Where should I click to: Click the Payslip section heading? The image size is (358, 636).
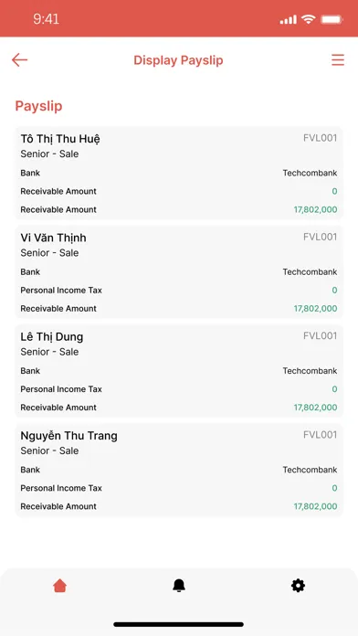[x=38, y=106]
